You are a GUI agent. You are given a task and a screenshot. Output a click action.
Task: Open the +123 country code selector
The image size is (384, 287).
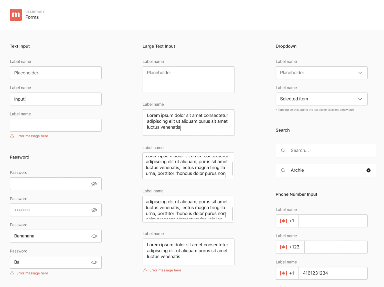(290, 247)
